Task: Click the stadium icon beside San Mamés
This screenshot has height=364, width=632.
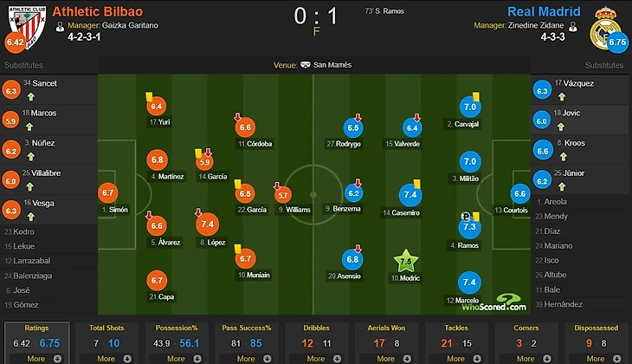Action: pos(306,65)
